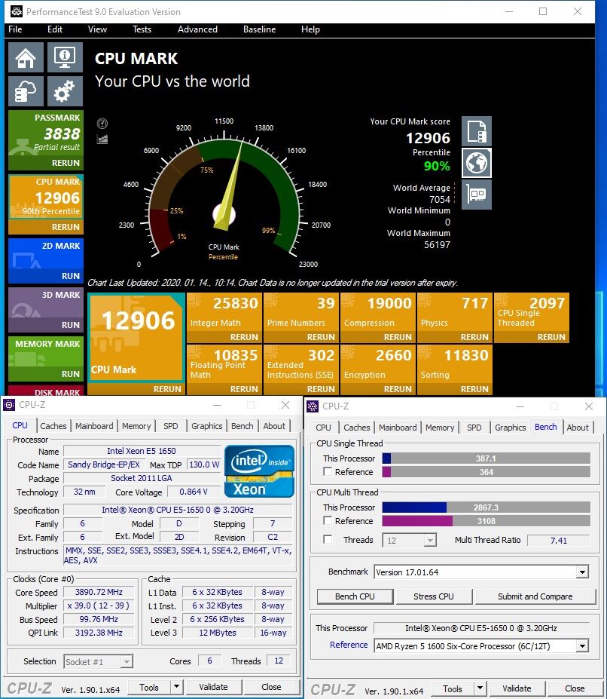607x699 pixels.
Task: Rerun the Integer Math test
Action: 244,337
